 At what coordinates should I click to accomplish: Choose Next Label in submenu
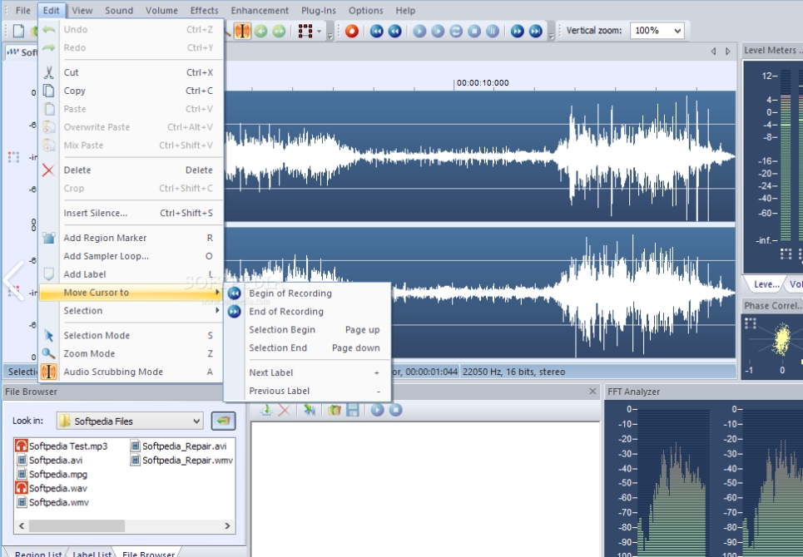(x=307, y=372)
